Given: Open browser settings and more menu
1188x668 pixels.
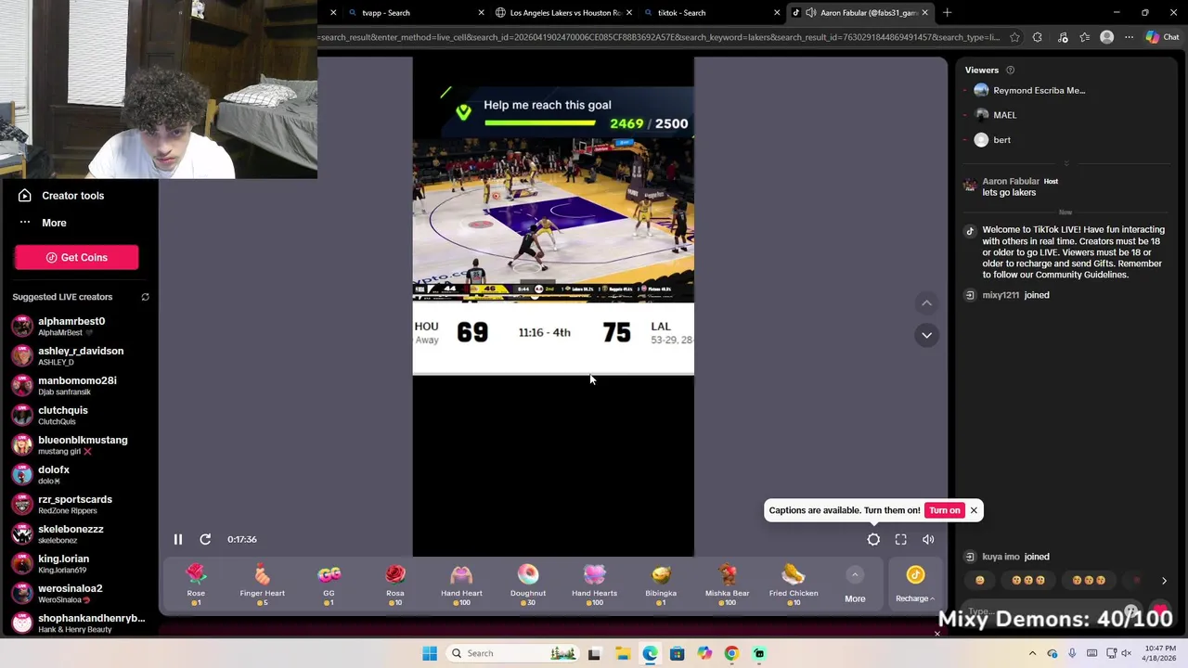Looking at the screenshot, I should click(1129, 37).
